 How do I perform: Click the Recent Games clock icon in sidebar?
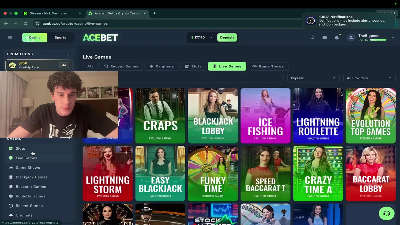(11, 206)
